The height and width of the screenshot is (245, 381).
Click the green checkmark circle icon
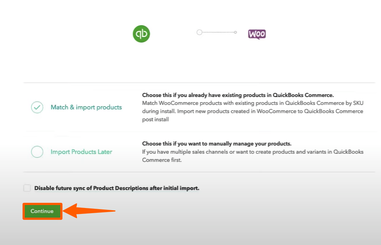tap(37, 107)
